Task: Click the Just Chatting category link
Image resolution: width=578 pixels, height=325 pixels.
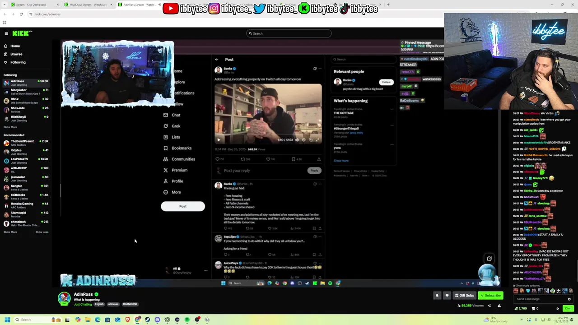Action: (x=83, y=304)
